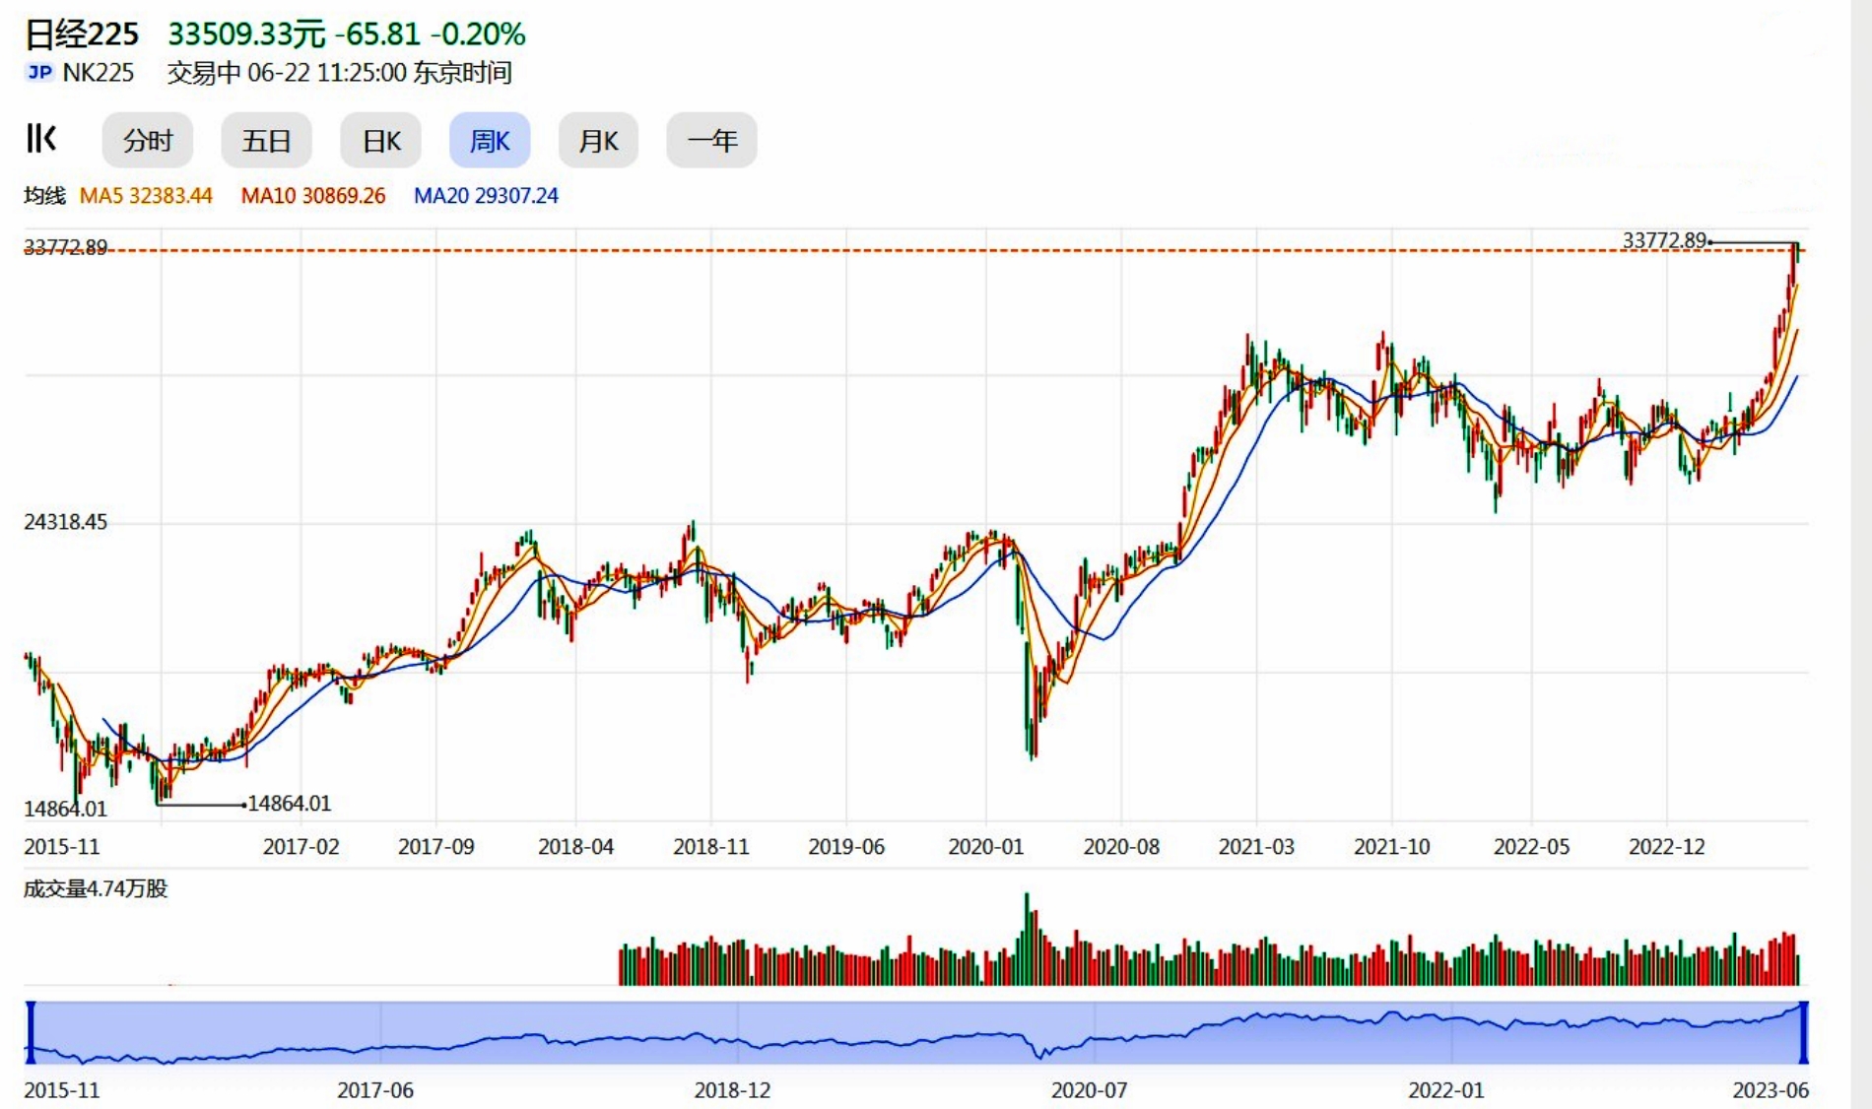Click the 2017-09 x-axis date label
This screenshot has height=1109, width=1872.
[x=435, y=847]
